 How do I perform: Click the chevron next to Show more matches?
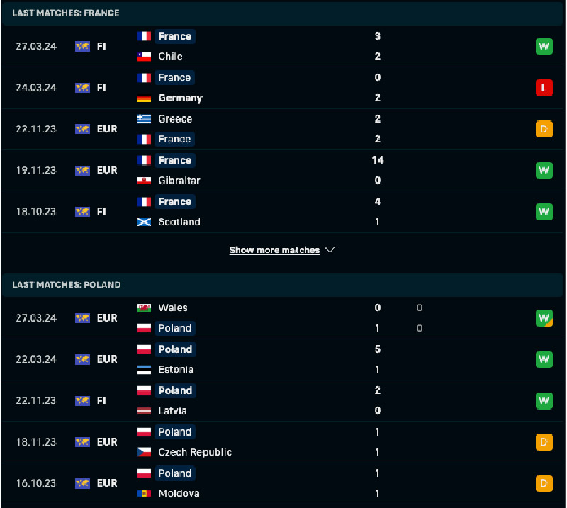pos(330,250)
